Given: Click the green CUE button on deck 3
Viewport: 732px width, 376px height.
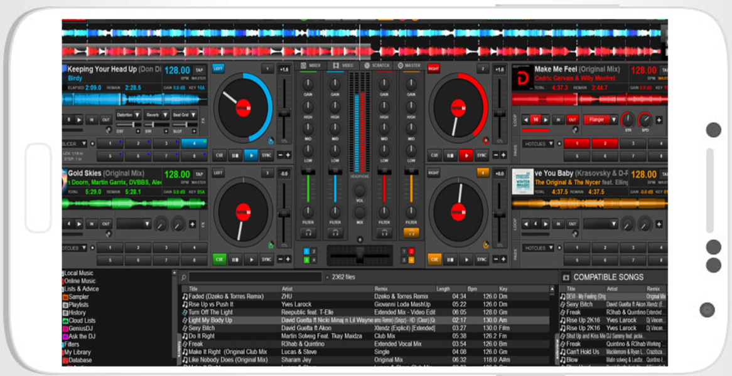Looking at the screenshot, I should point(219,259).
